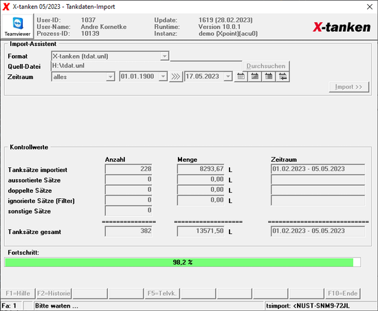Click the Update value 1619 (28.02.2023)
Viewport: 378px width, 311px height.
[225, 20]
